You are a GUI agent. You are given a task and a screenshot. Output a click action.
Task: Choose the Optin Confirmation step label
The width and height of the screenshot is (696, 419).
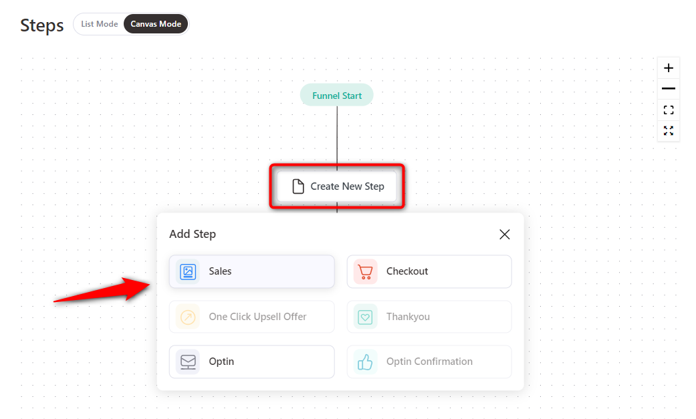[429, 362]
